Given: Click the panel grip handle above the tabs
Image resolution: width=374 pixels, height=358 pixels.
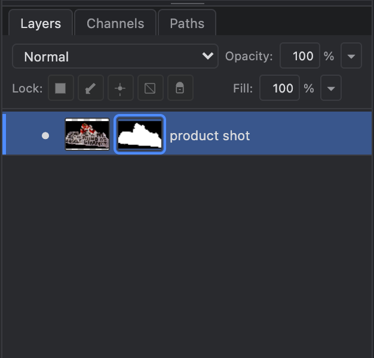Looking at the screenshot, I should [188, 4].
